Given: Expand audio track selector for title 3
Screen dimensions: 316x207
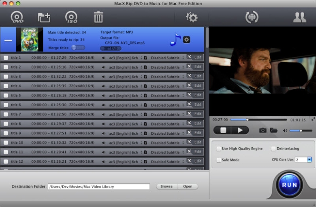Looking at the screenshot, I should coord(141,77).
